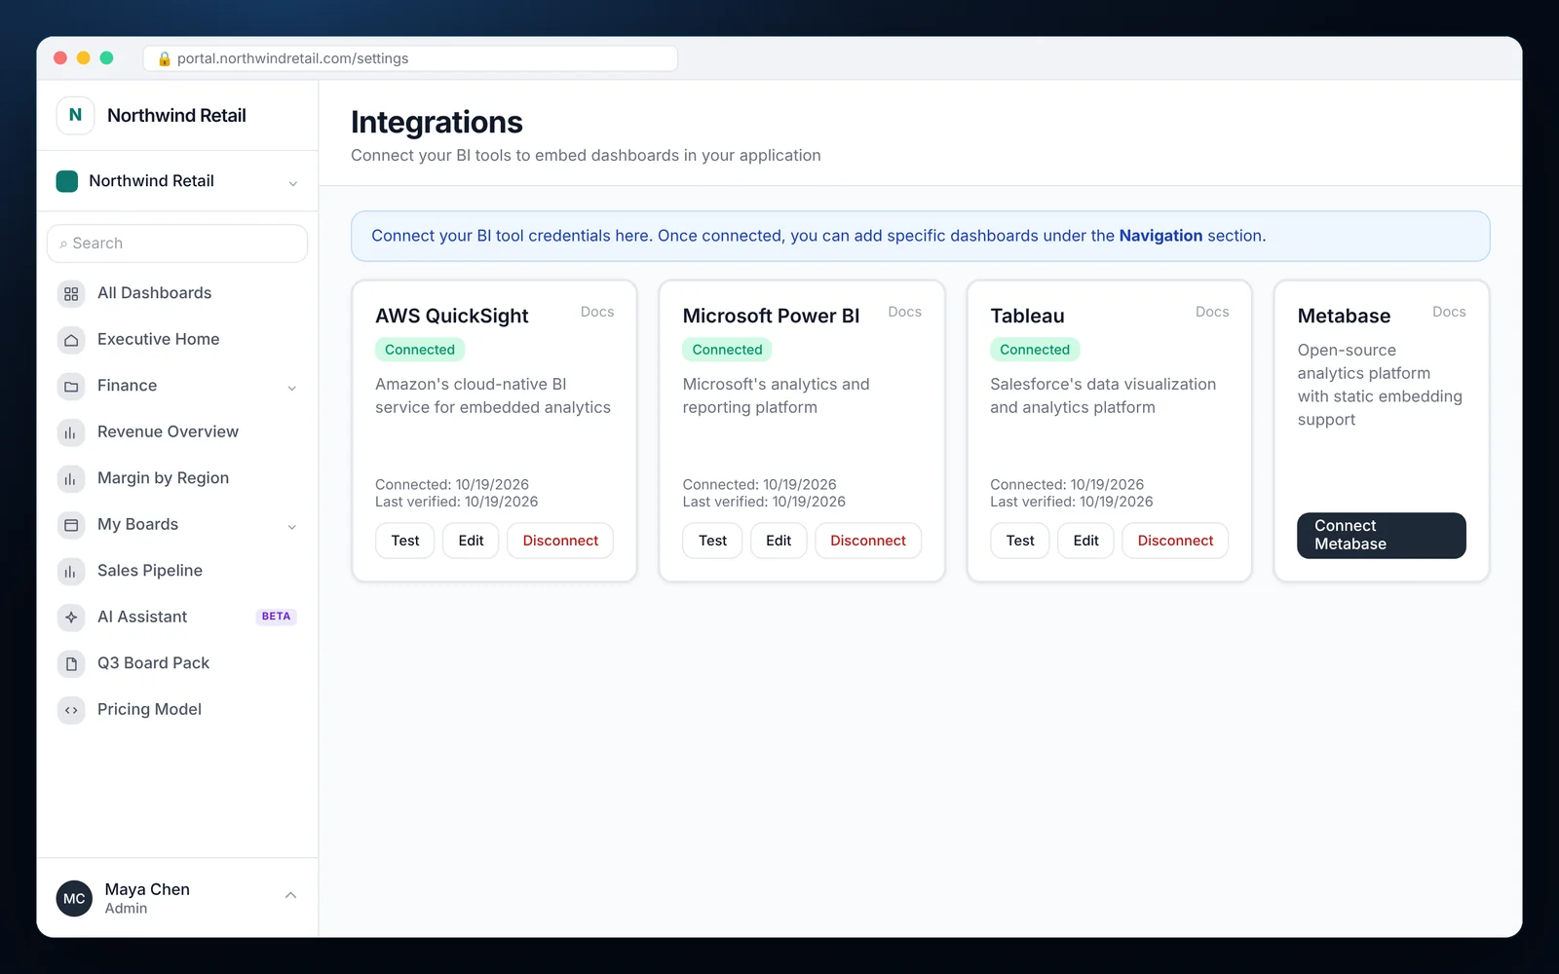The width and height of the screenshot is (1559, 974).
Task: Open the Metabase Docs link
Action: coord(1449,312)
